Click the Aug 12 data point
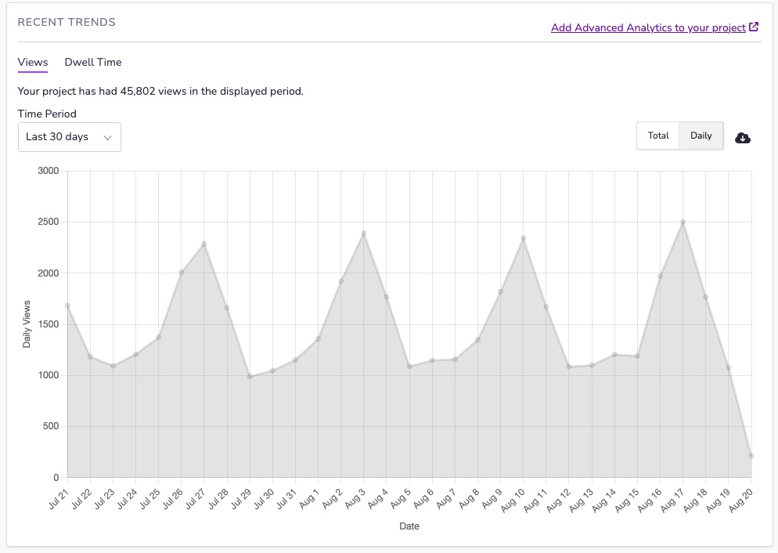This screenshot has width=778, height=553. pyautogui.click(x=568, y=367)
